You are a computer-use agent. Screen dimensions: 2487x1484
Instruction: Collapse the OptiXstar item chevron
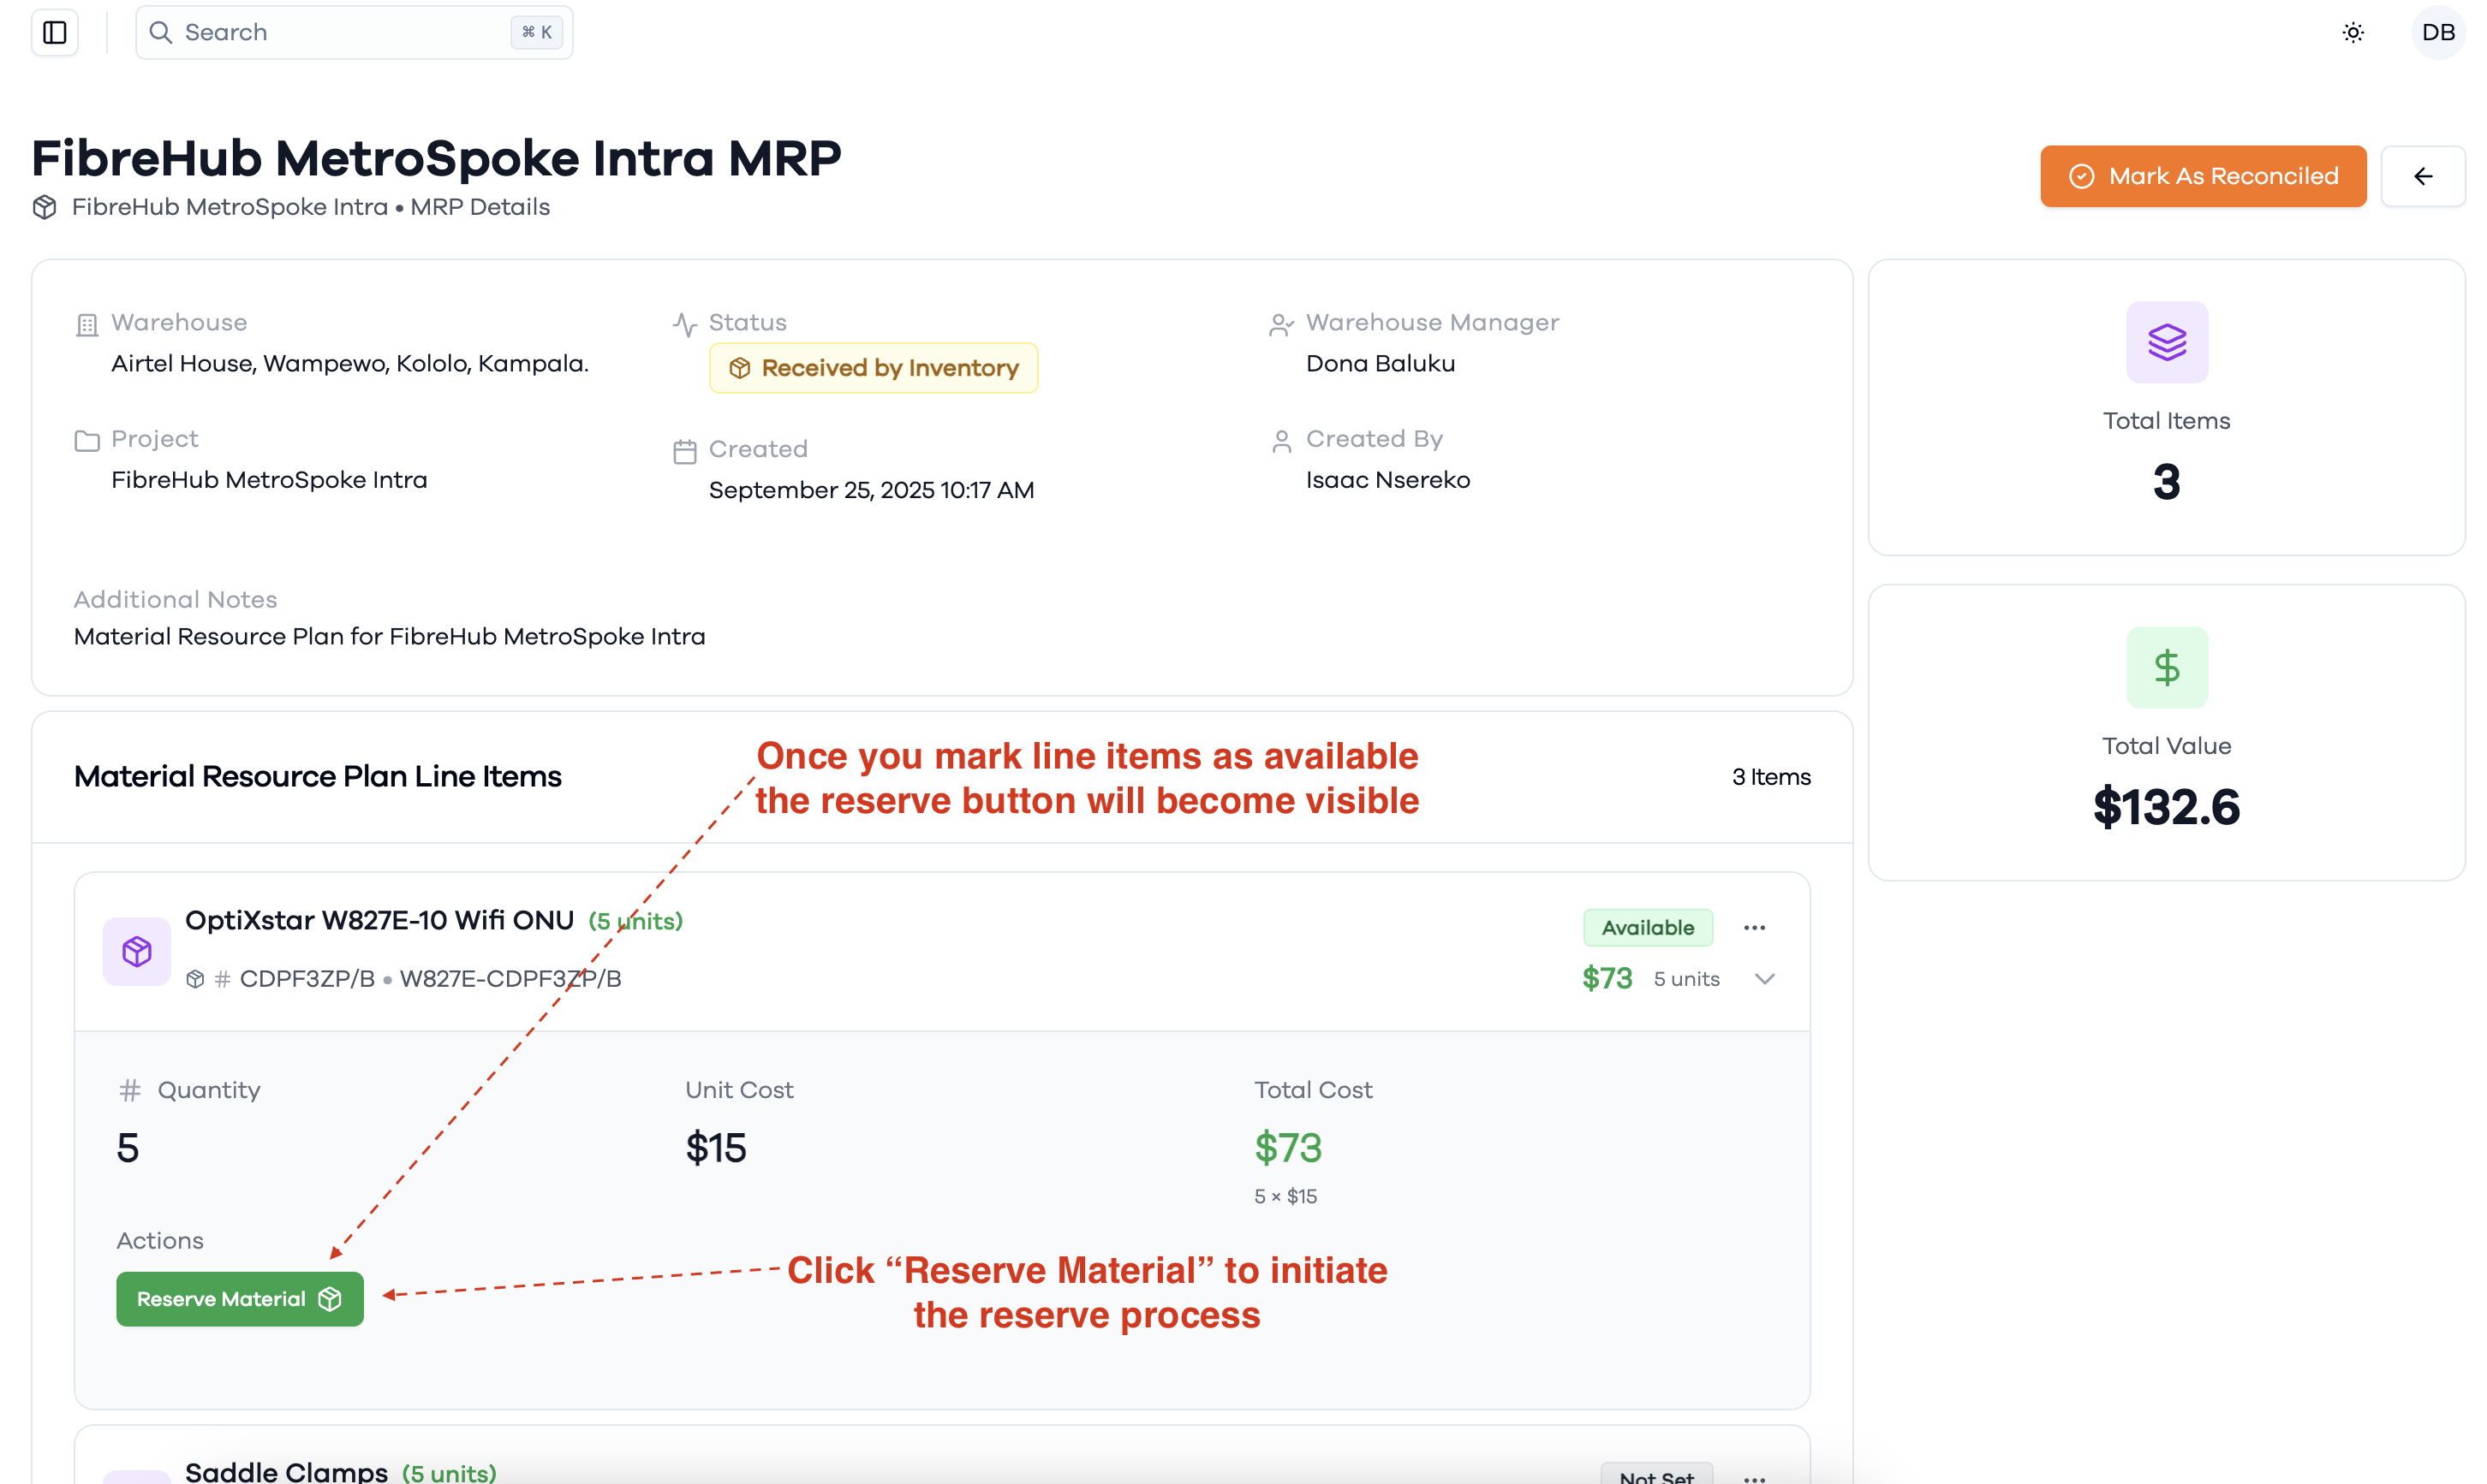click(1765, 979)
